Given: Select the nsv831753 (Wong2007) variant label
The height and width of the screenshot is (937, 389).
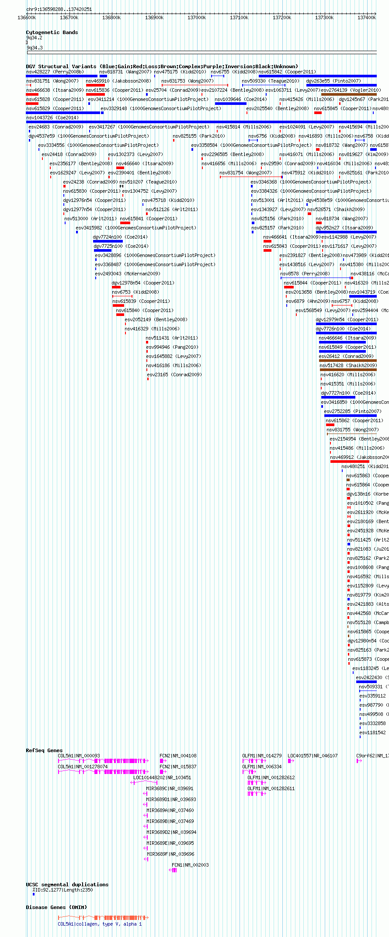Looking at the screenshot, I should click(188, 81).
